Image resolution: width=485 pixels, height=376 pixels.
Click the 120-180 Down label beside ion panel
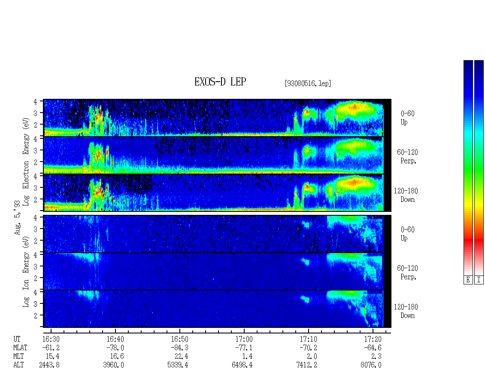pos(406,311)
